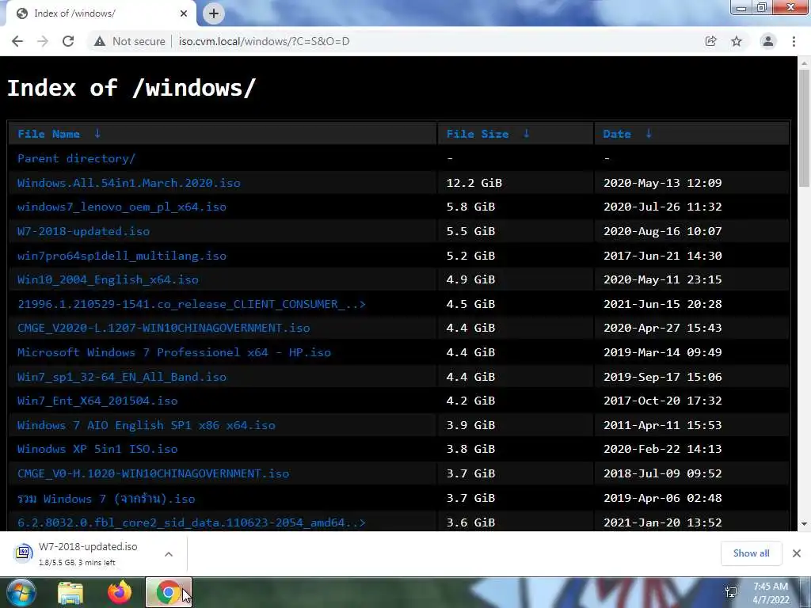Click the 5.8 GiB size cell
Viewport: 811px width, 608px height.
point(470,207)
